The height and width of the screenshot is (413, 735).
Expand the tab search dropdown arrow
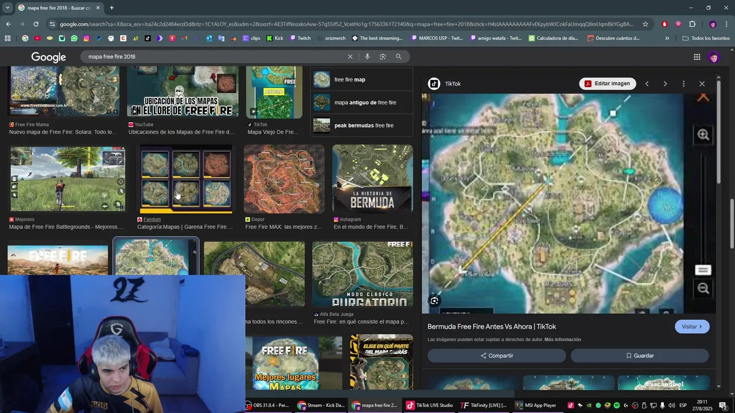[7, 7]
